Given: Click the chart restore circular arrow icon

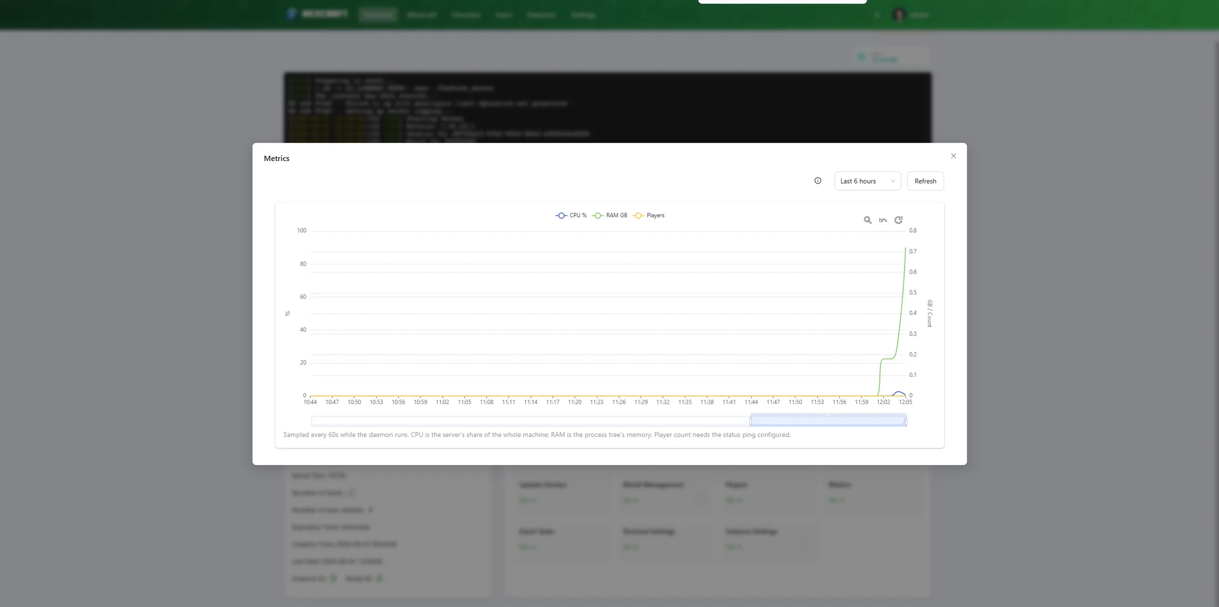Looking at the screenshot, I should coord(899,220).
